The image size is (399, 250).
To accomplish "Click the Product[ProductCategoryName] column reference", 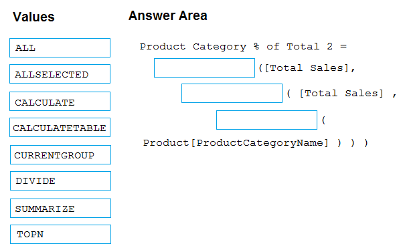I will 236,143.
